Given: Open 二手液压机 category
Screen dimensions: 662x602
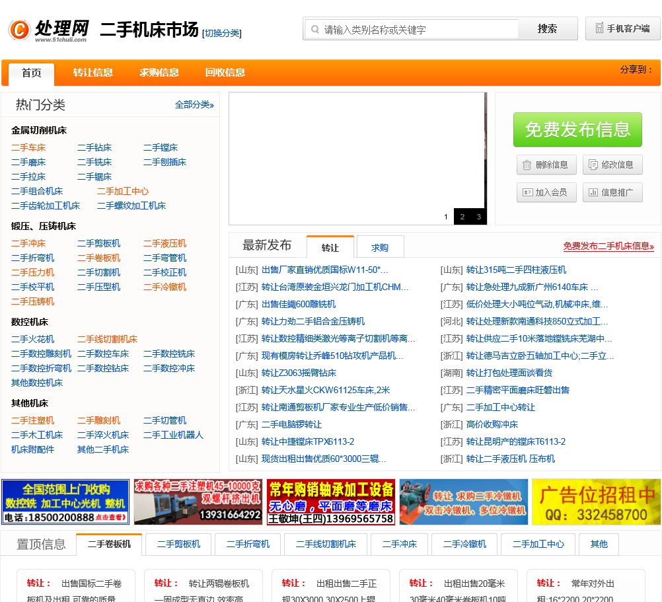Looking at the screenshot, I should [165, 244].
